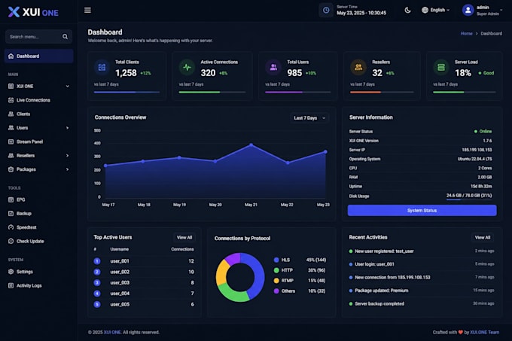Click the System Status button
Screen dimensions: 512x341
click(x=422, y=211)
